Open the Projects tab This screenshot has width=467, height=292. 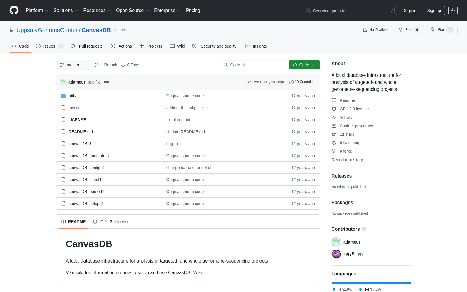151,46
